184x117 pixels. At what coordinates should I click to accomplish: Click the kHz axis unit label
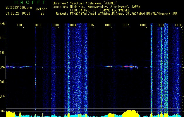(x=3, y=24)
